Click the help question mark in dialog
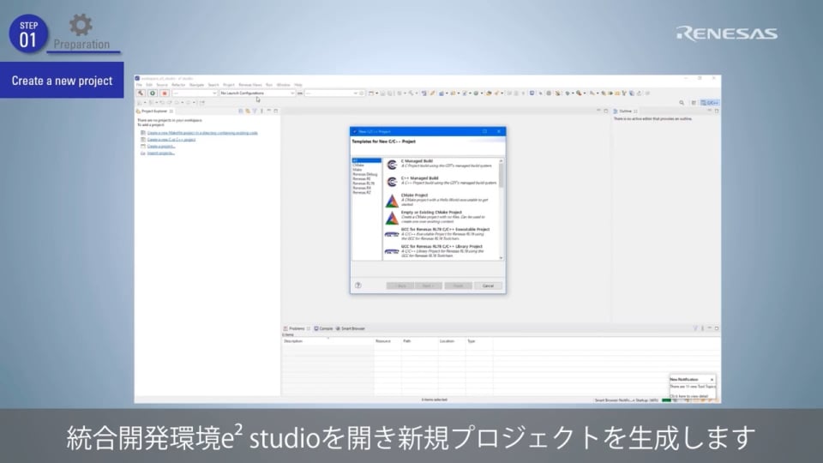The height and width of the screenshot is (463, 823). (357, 286)
